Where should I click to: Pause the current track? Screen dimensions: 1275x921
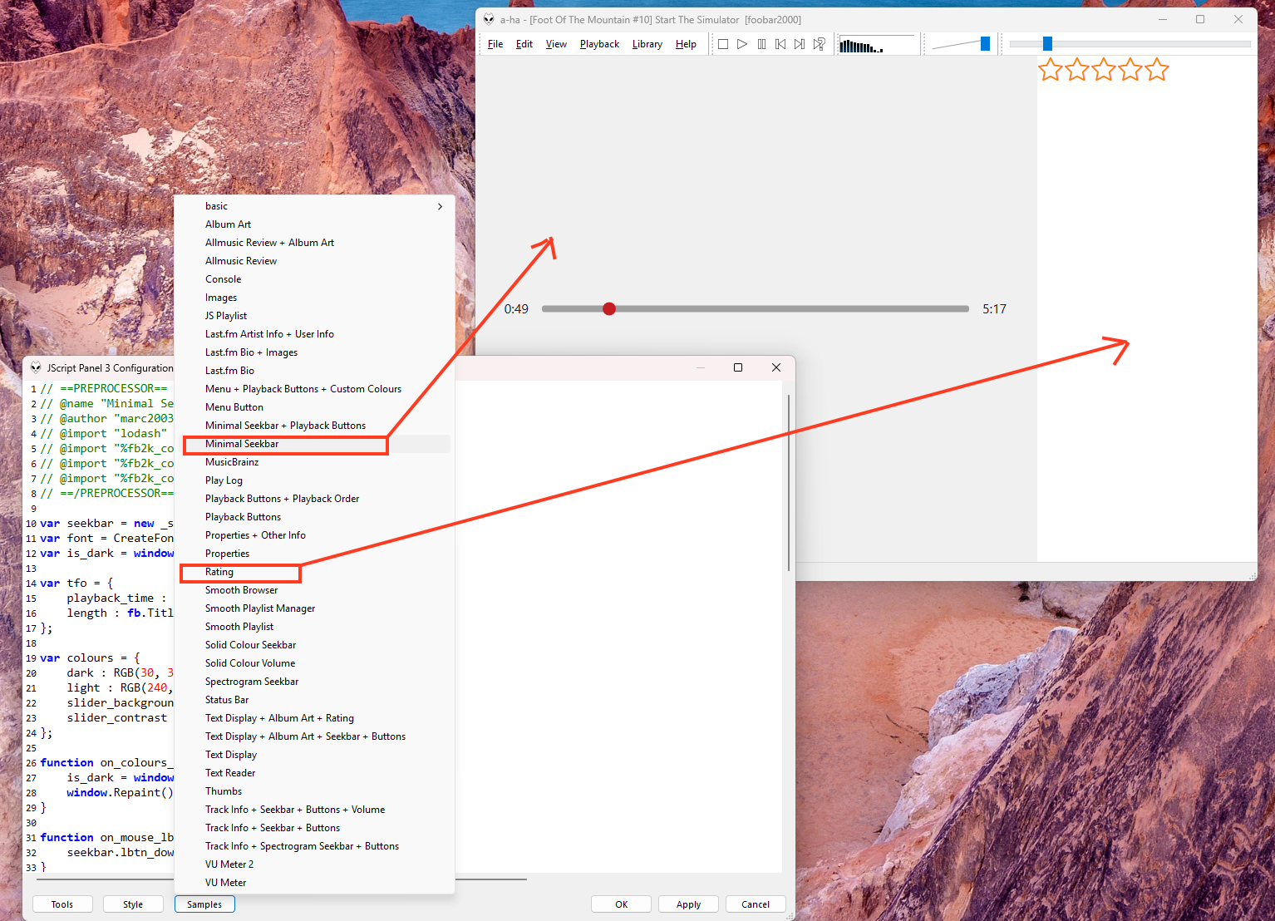761,44
